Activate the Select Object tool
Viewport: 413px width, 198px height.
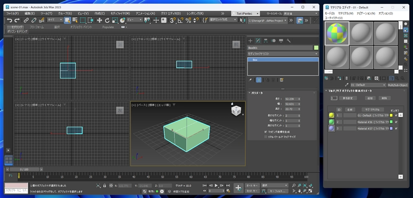click(x=67, y=20)
